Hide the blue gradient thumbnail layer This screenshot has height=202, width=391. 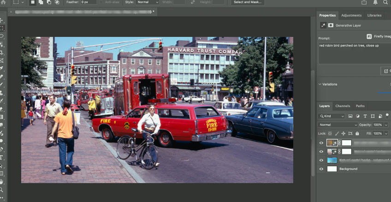[321, 160]
